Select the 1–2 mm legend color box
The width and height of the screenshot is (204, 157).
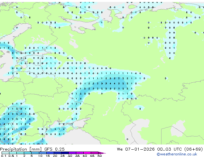20,153
